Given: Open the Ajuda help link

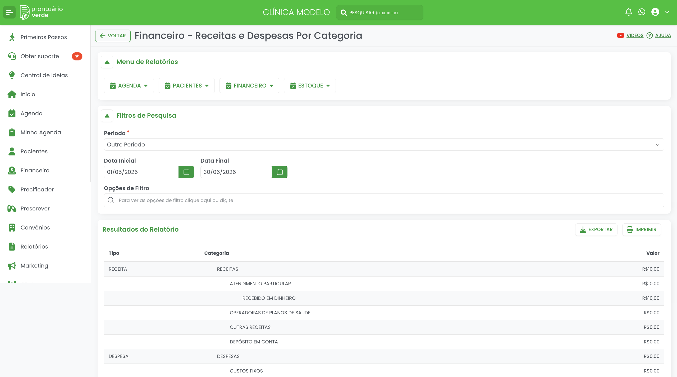Looking at the screenshot, I should click(663, 35).
